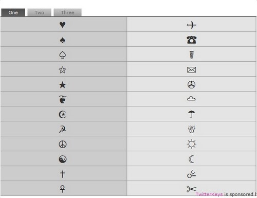257x198 pixels.
Task: Choose the scissors symbol
Action: click(191, 189)
